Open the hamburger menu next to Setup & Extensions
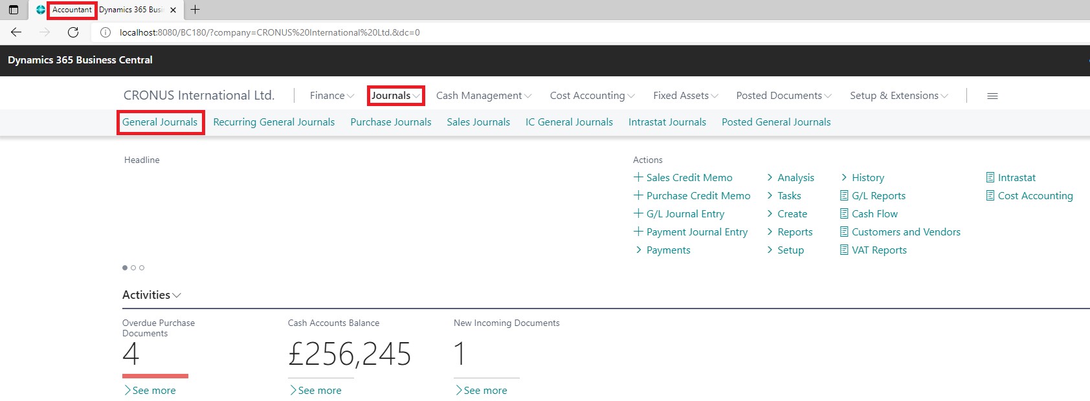 pos(992,96)
